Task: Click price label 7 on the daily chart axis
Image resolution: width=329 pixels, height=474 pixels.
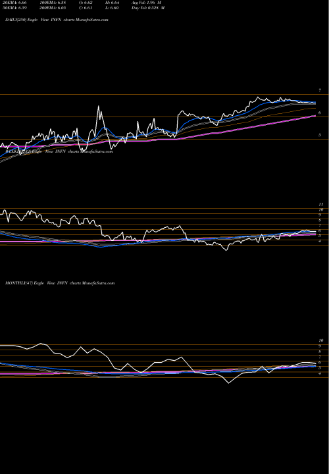Action: (x=320, y=90)
